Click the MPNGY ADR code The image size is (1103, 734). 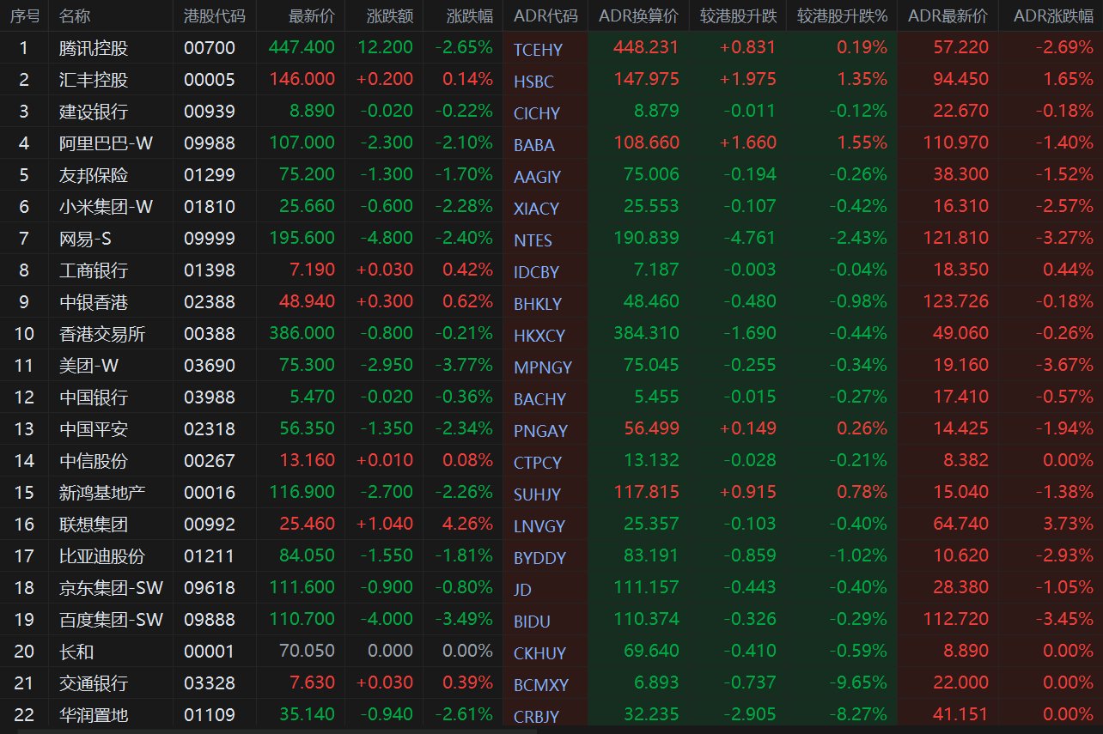[x=543, y=367]
